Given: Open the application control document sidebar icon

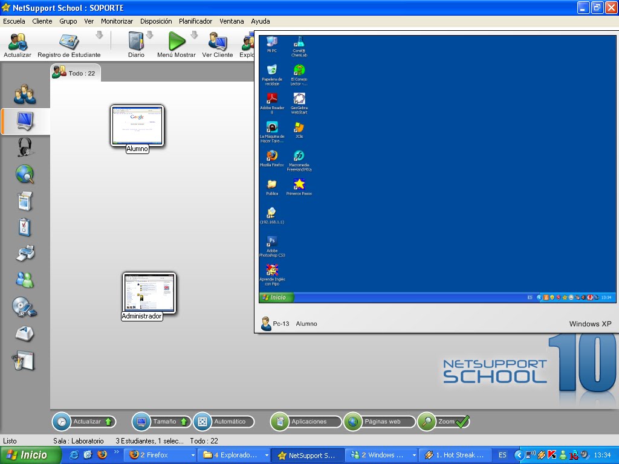Looking at the screenshot, I should [25, 201].
